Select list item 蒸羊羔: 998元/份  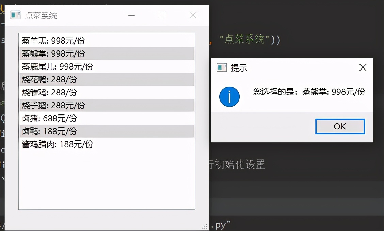107,41
